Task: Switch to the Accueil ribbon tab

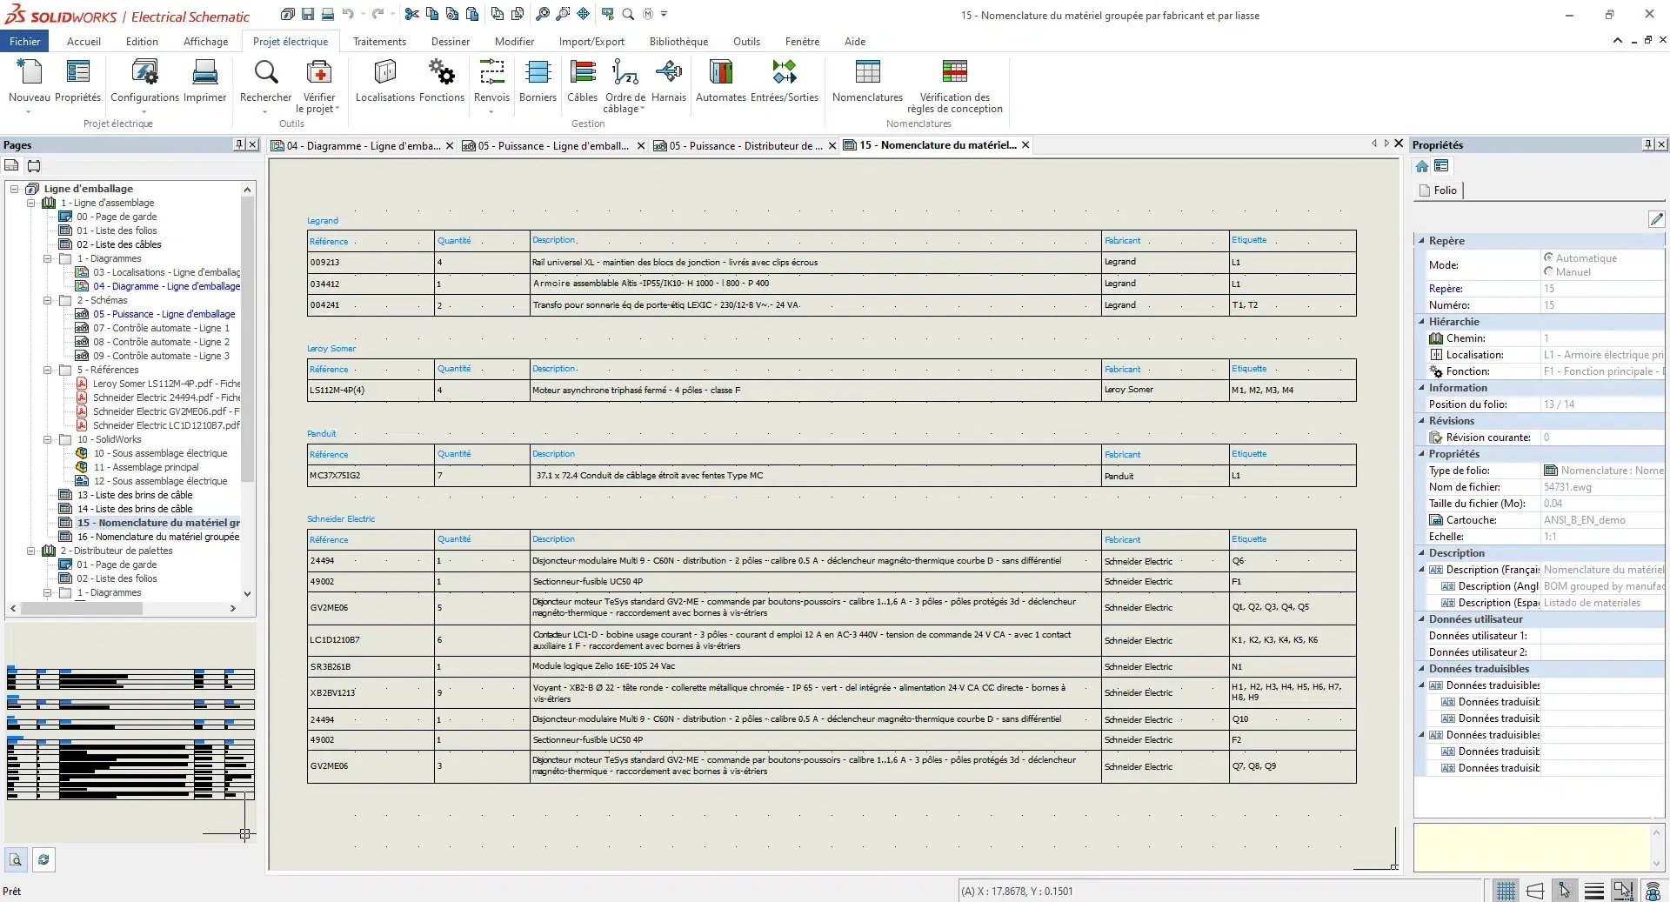Action: 83,41
